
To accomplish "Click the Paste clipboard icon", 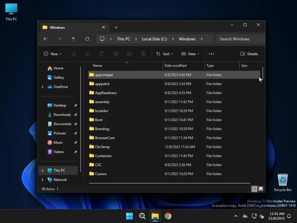I will pyautogui.click(x=102, y=54).
